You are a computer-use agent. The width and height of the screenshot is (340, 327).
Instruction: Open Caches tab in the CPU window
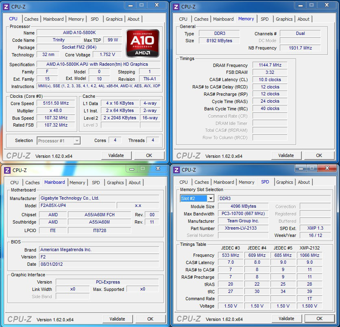pyautogui.click(x=31, y=19)
